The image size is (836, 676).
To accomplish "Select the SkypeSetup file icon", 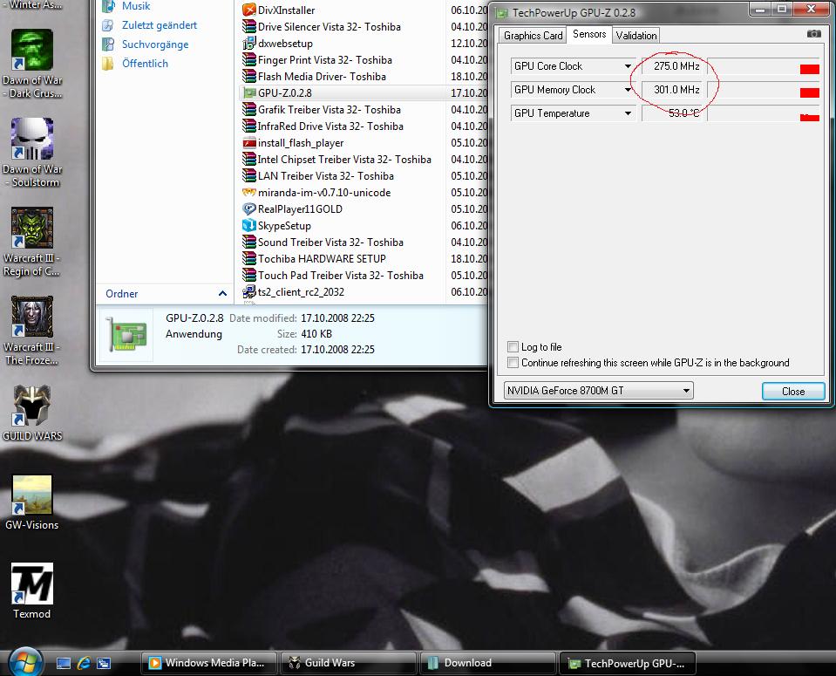I will (x=249, y=225).
